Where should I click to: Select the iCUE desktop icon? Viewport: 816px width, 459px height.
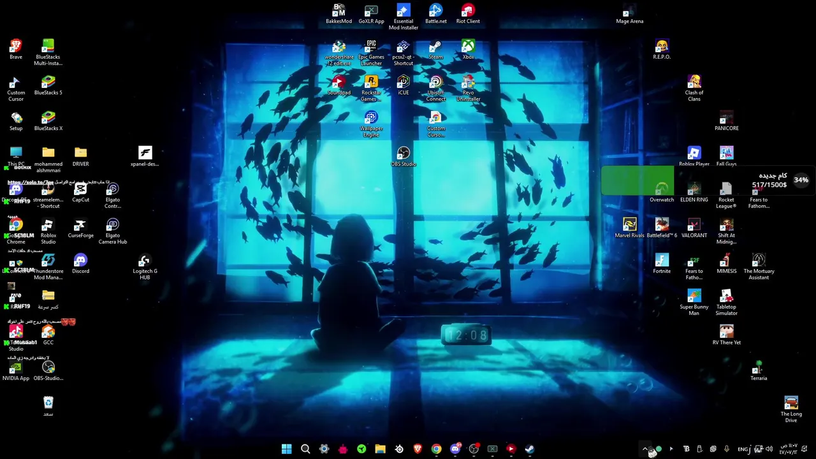[404, 85]
